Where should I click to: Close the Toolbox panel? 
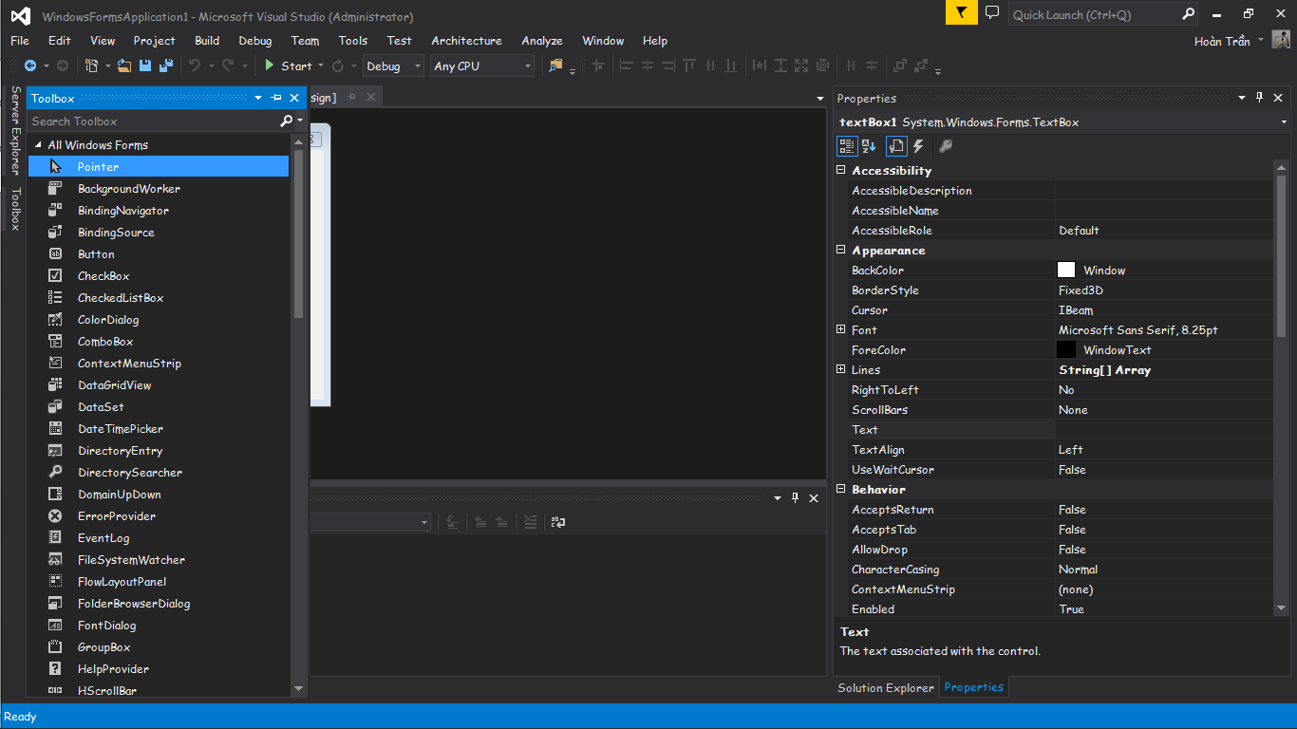(294, 98)
